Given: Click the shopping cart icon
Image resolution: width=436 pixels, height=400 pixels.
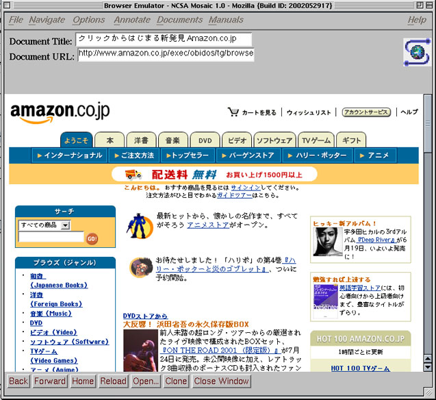Looking at the screenshot, I should point(233,112).
